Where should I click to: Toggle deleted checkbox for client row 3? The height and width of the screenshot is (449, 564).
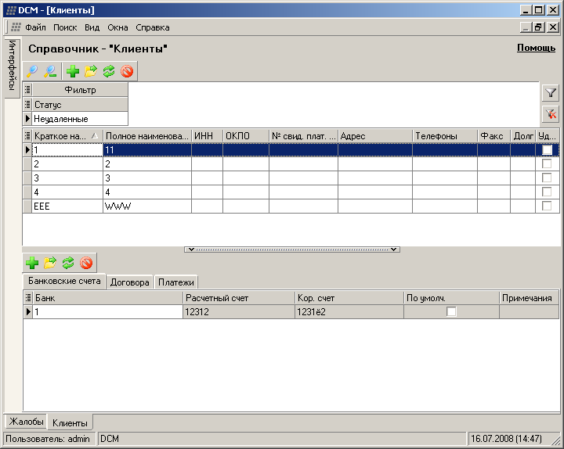point(547,178)
